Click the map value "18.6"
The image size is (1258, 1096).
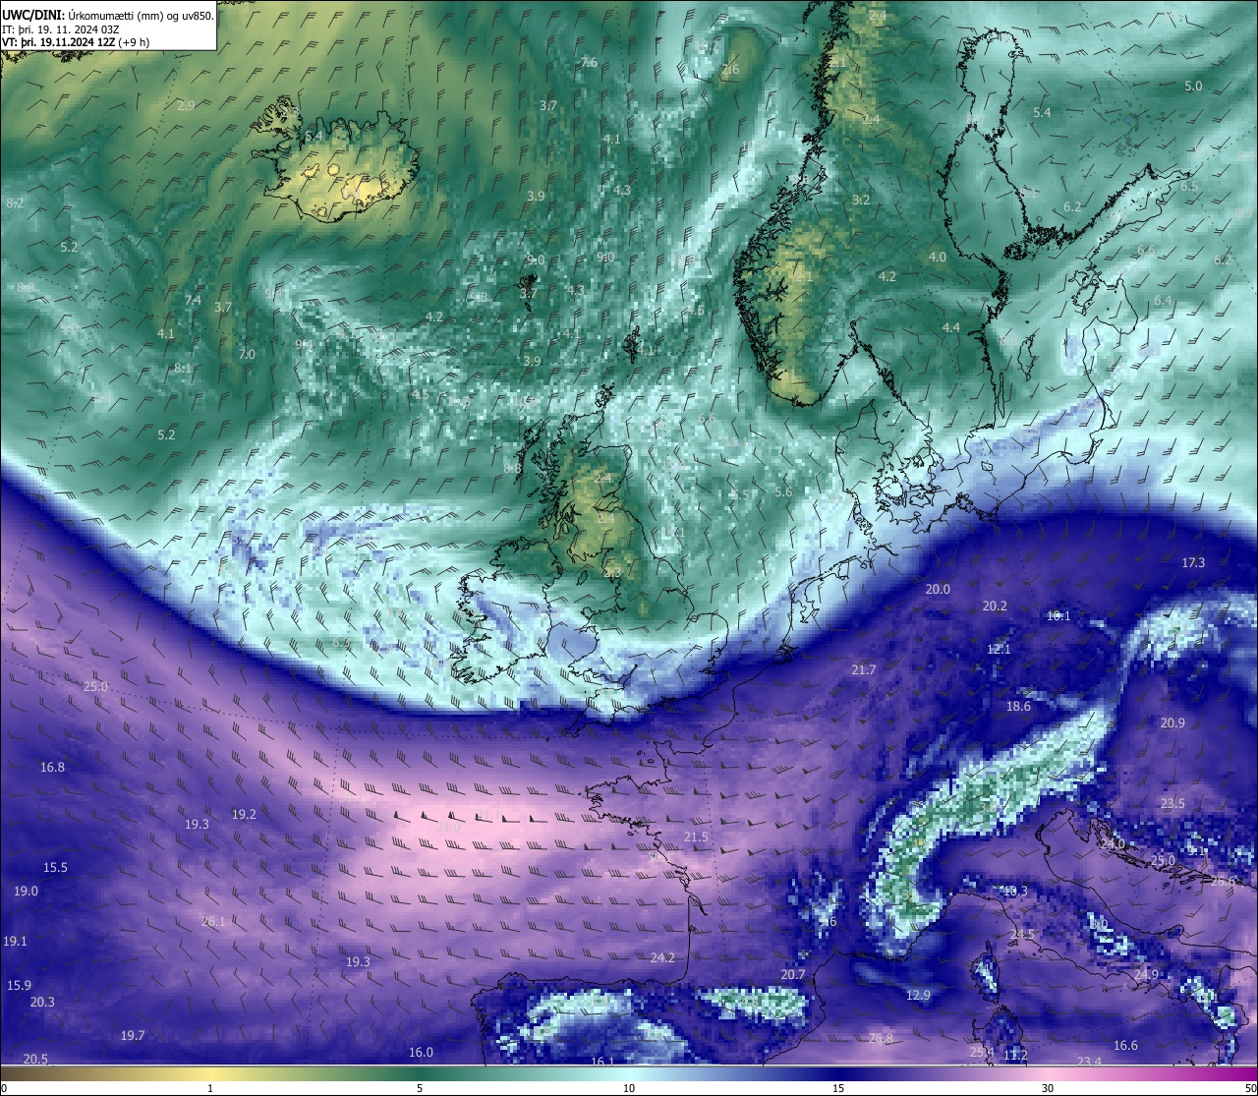[x=1018, y=706]
